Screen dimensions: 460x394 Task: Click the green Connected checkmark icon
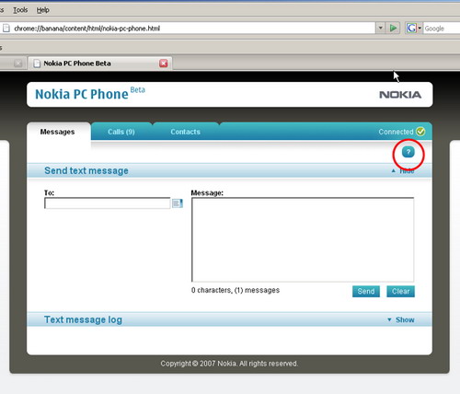420,132
